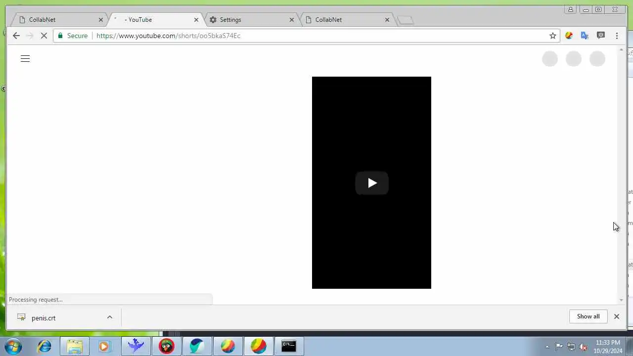Open a new browser tab
This screenshot has width=633, height=356.
[406, 20]
